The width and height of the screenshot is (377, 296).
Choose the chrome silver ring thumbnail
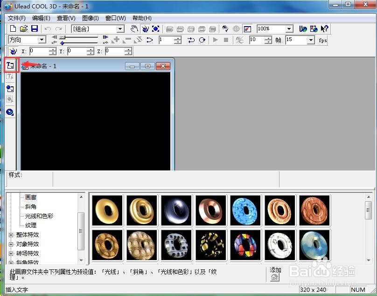(x=176, y=211)
